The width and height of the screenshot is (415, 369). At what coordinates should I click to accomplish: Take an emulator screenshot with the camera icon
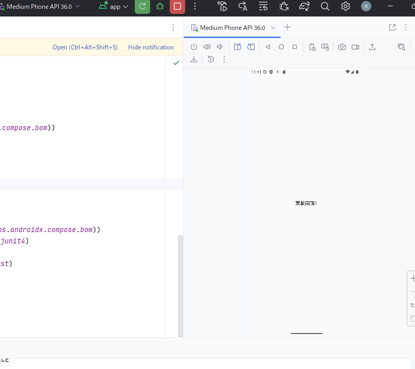(x=342, y=47)
